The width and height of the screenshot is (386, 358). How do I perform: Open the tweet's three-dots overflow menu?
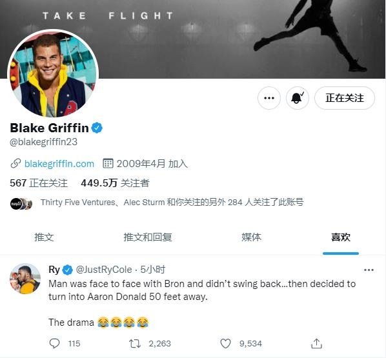pyautogui.click(x=369, y=270)
